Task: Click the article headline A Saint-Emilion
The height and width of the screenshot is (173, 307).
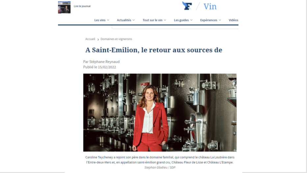Action: (x=154, y=50)
